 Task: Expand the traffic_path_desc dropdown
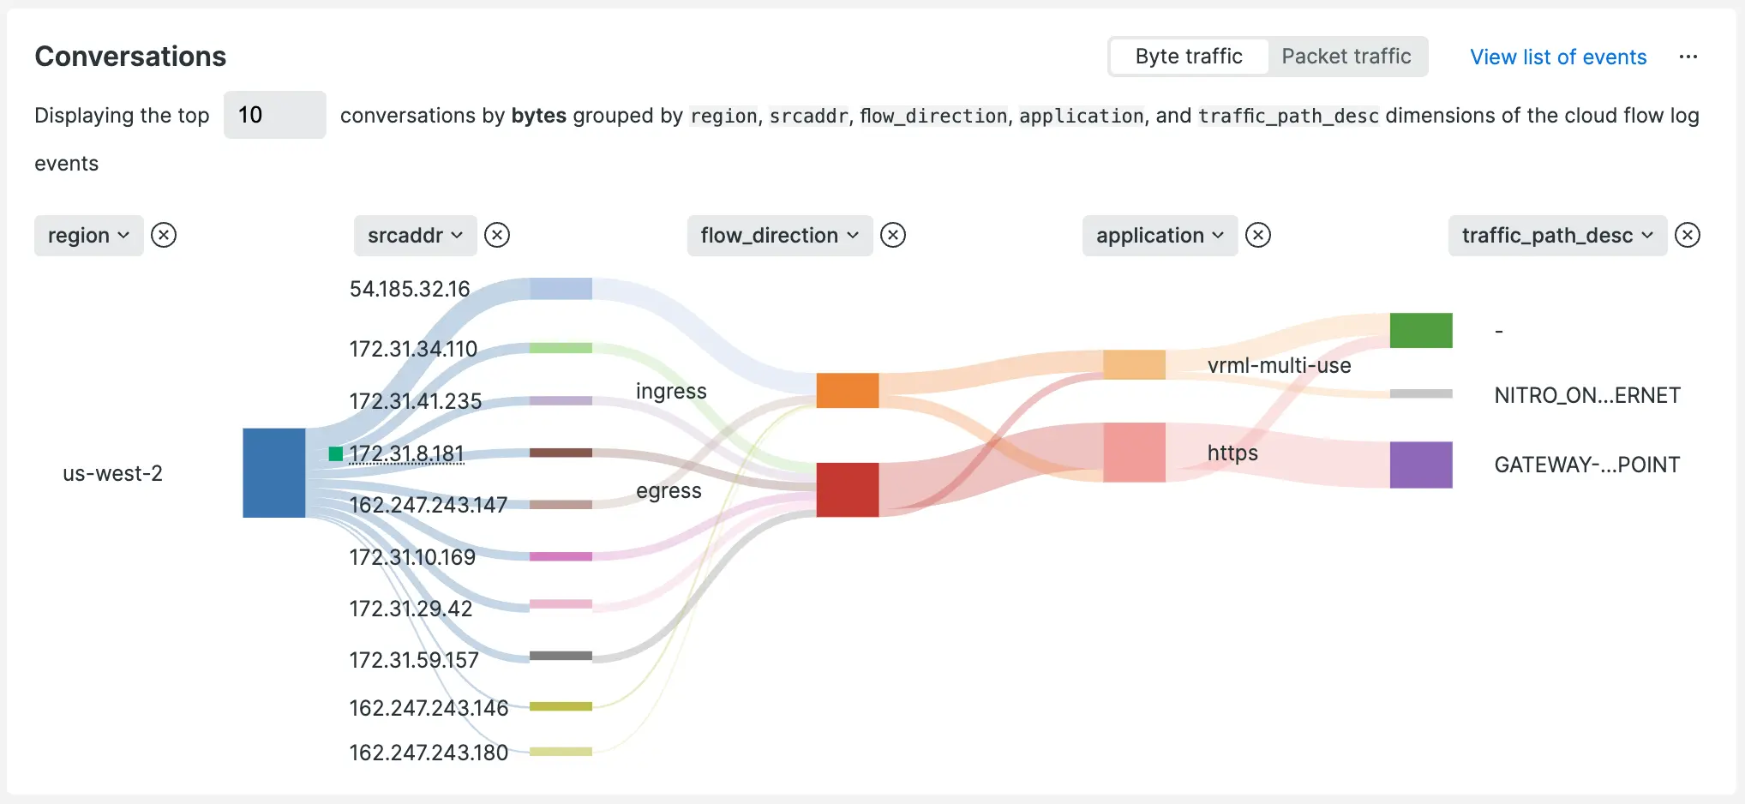pyautogui.click(x=1557, y=235)
